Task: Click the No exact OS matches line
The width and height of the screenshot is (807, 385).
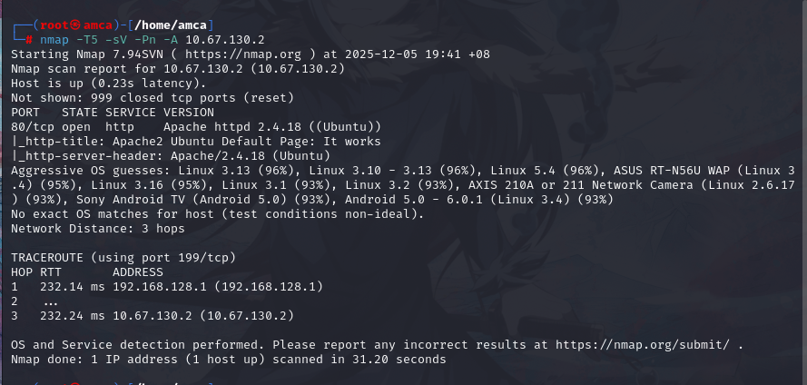Action: (216, 214)
